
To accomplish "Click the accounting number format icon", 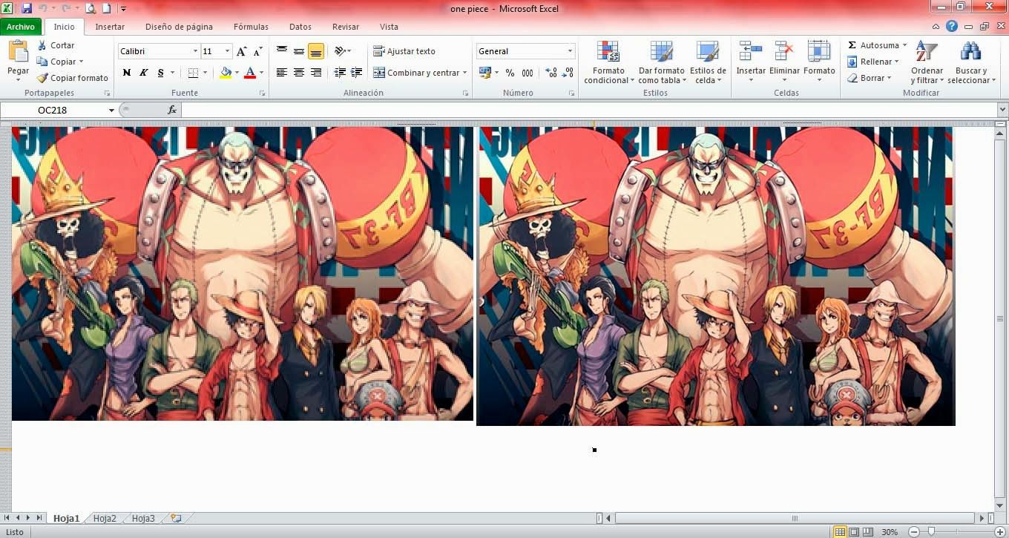I will [484, 73].
